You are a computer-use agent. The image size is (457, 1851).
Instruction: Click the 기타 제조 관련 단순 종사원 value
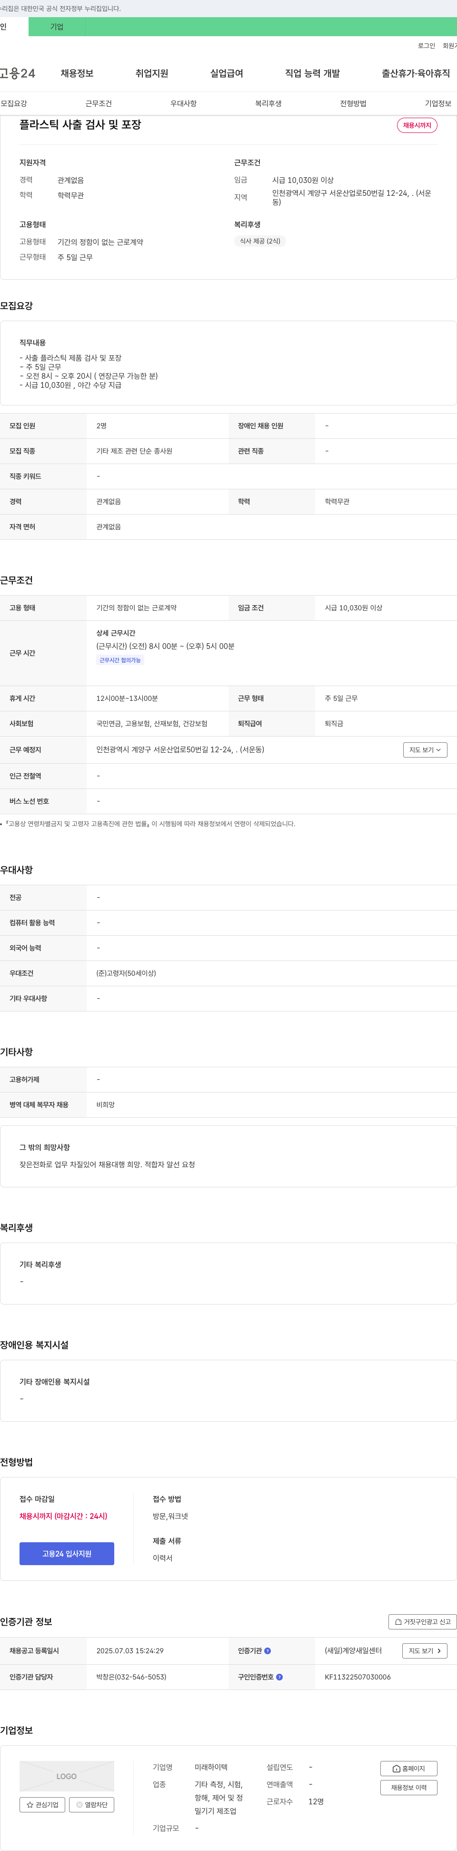tap(134, 451)
